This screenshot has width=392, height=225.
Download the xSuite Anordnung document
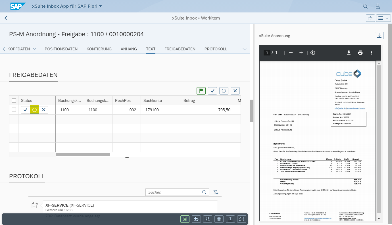[379, 36]
